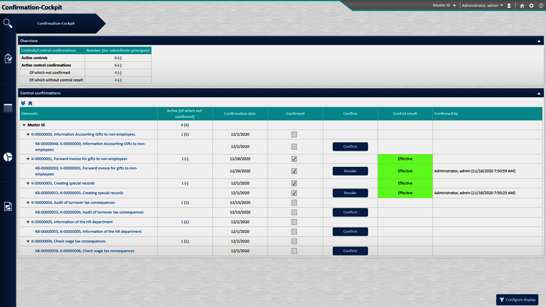Collapse the K-00000006 Check wage tax node

coord(28,241)
